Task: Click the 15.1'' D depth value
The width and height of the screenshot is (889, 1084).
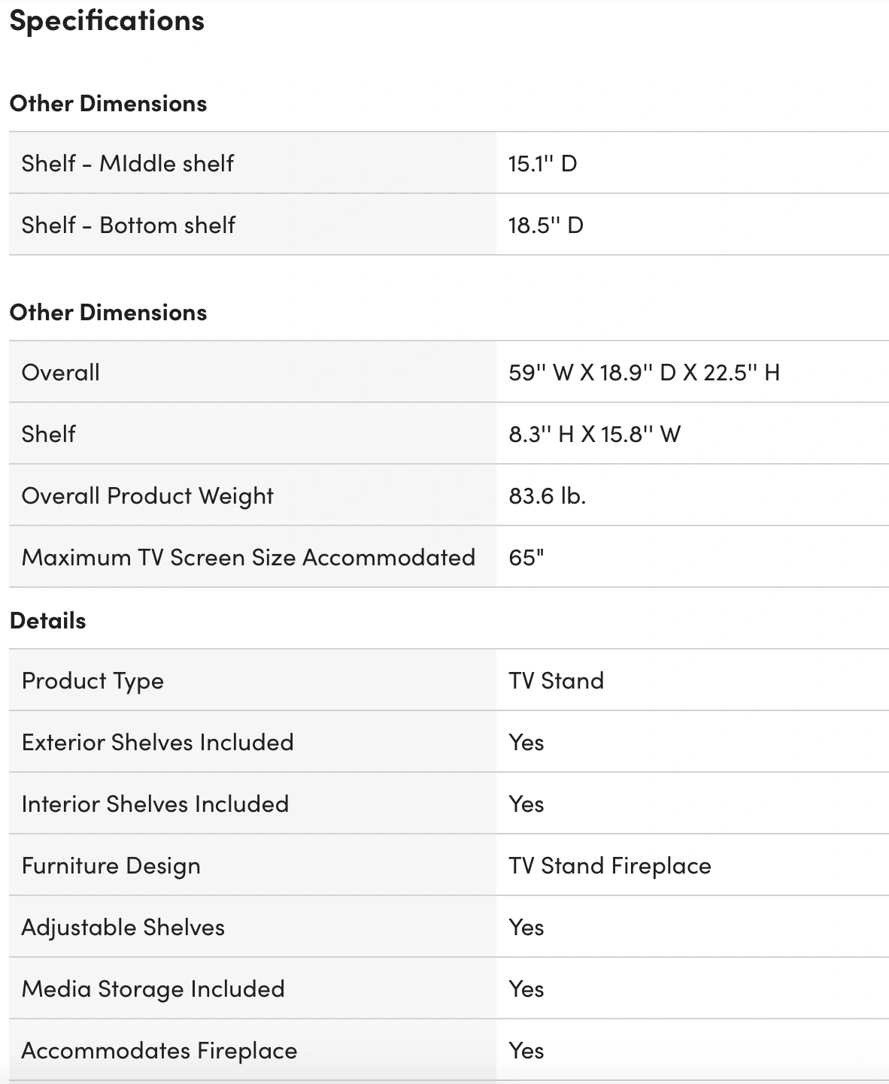Action: pyautogui.click(x=542, y=163)
